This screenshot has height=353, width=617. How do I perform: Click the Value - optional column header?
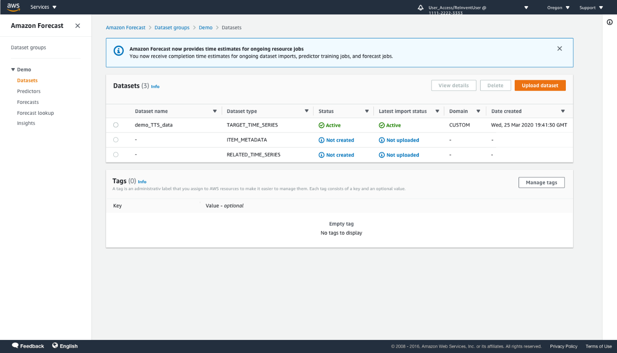[224, 206]
